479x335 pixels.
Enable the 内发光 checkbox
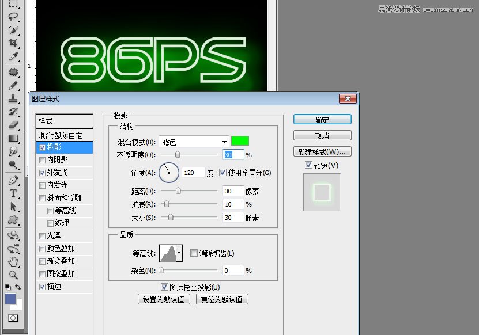point(42,185)
